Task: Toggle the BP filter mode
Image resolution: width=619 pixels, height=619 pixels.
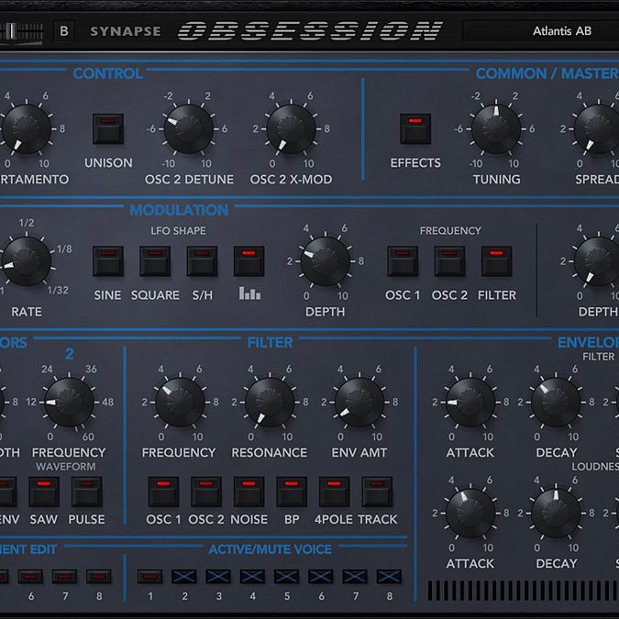Action: point(292,492)
